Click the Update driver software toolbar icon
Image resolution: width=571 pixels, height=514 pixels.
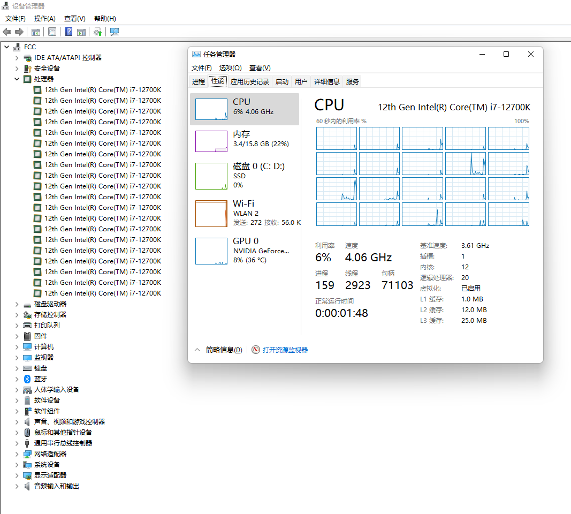(97, 32)
